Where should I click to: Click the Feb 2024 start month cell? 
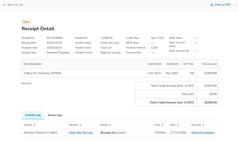point(155,73)
